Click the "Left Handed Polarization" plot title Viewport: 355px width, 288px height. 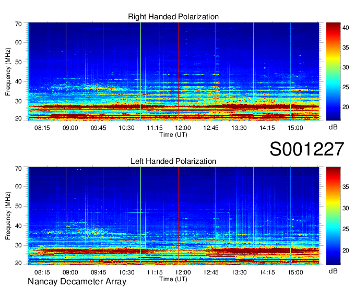(x=173, y=161)
